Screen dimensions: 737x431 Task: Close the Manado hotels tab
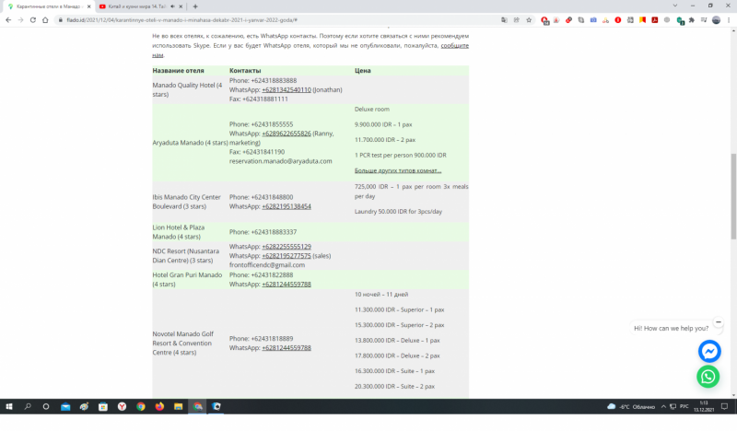pos(88,6)
